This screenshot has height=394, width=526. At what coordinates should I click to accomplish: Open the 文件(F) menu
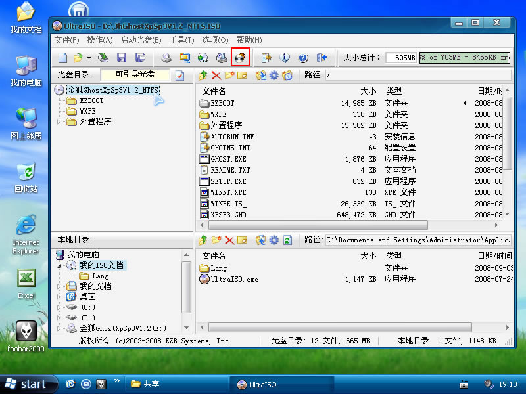67,40
